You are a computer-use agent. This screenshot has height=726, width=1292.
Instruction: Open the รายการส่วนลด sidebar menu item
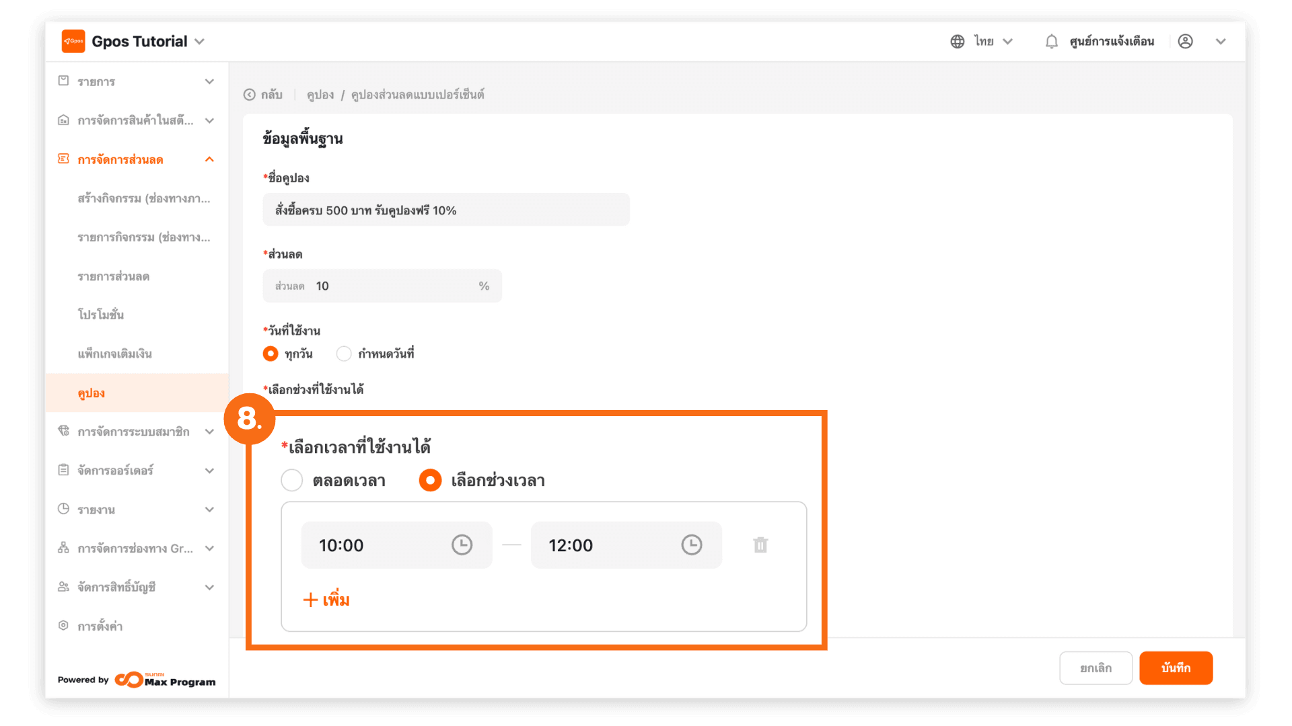[x=113, y=276]
